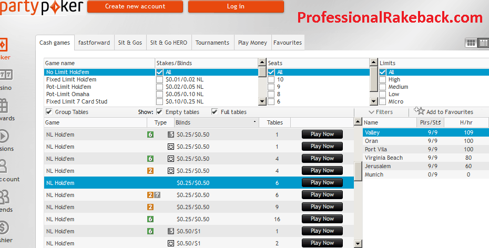Viewport: 489px width, 248px height.
Task: Switch to grid tile view icon
Action: click(471, 43)
